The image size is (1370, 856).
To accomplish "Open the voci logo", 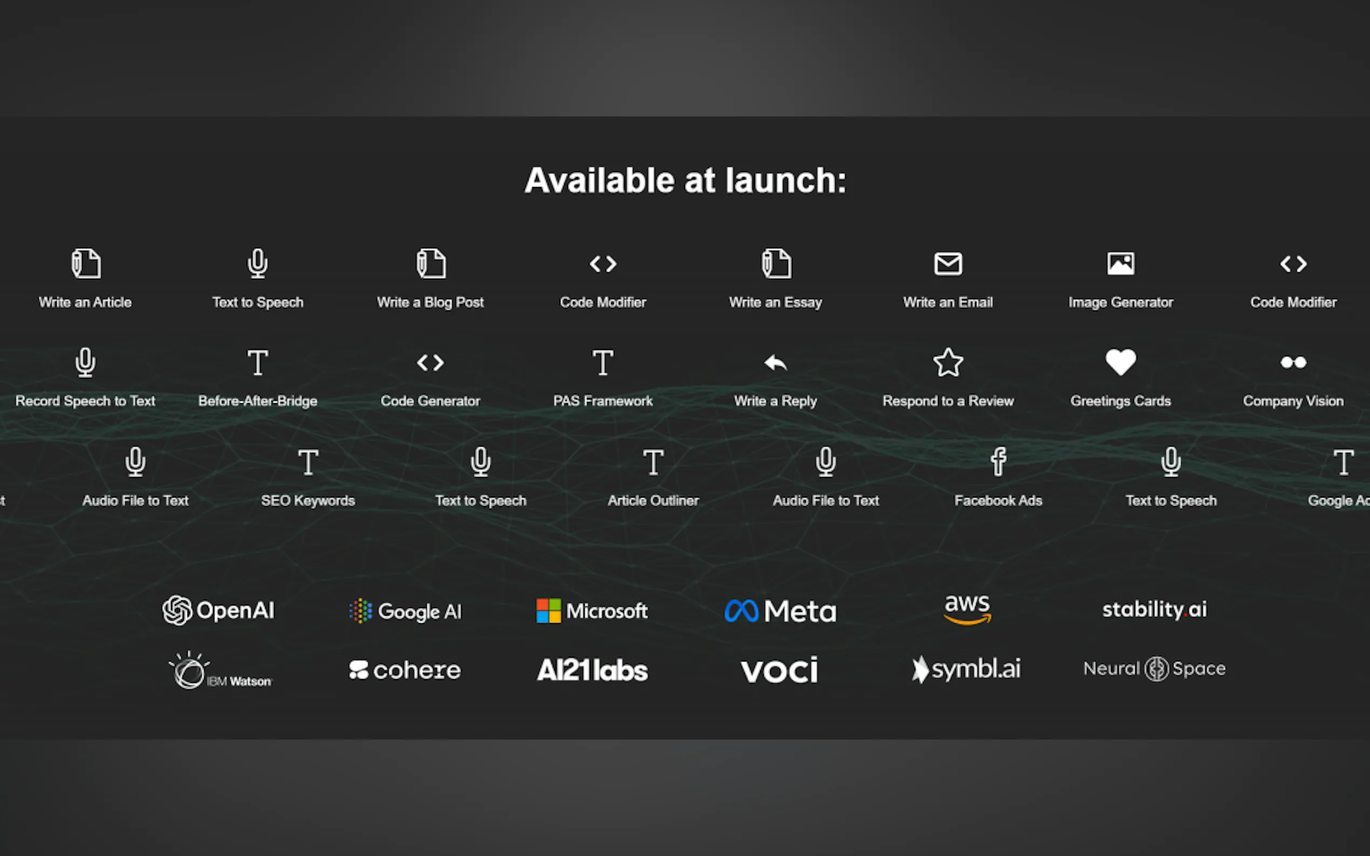I will [779, 669].
